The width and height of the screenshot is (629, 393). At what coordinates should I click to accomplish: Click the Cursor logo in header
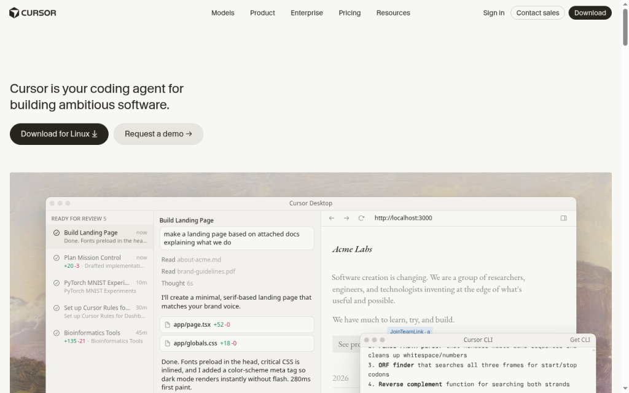pyautogui.click(x=33, y=13)
